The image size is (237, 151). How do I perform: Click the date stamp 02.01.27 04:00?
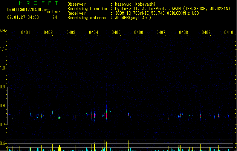[x=23, y=17]
